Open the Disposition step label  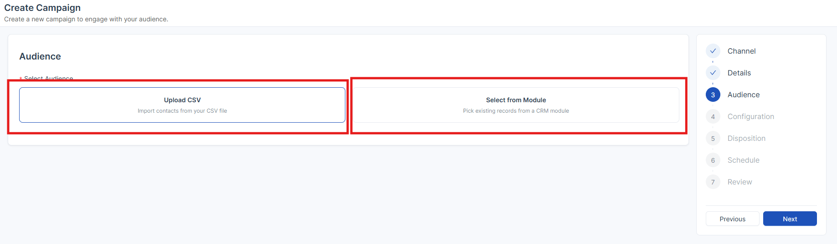[746, 138]
